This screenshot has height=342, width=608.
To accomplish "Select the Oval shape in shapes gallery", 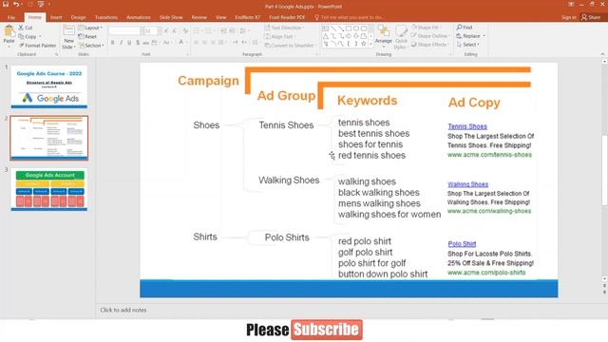I will coord(356,28).
